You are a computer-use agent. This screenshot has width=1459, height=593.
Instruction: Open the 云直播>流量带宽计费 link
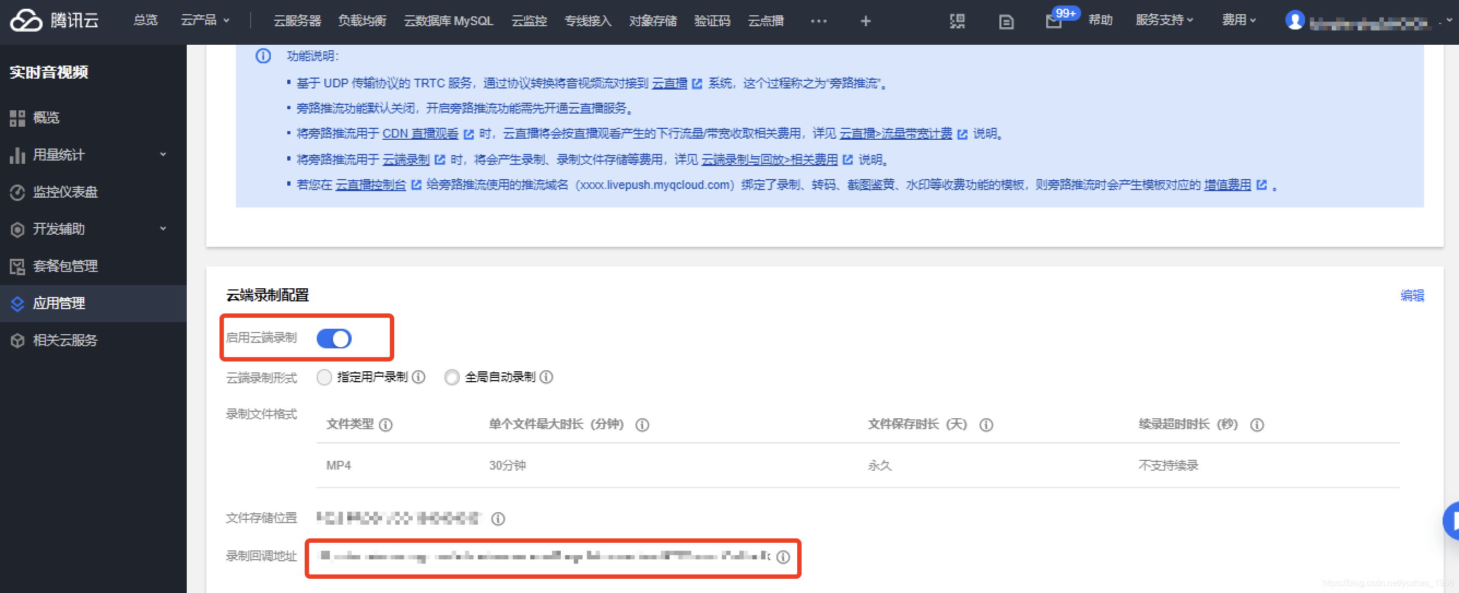tap(895, 134)
